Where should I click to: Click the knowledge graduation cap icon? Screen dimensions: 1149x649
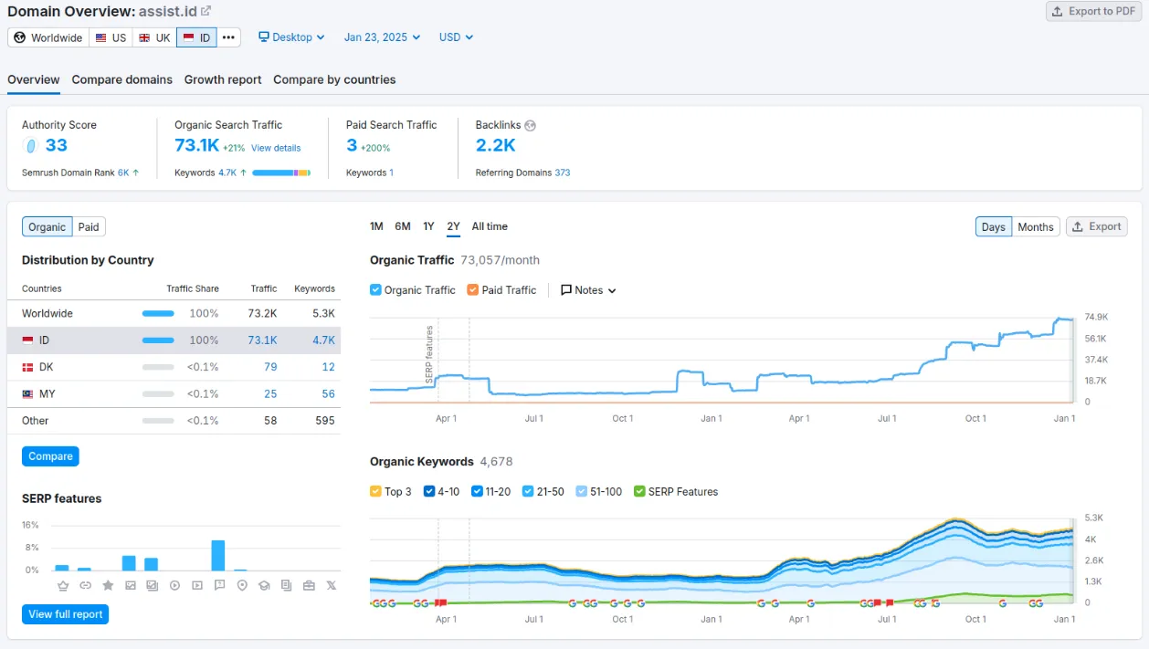point(264,585)
